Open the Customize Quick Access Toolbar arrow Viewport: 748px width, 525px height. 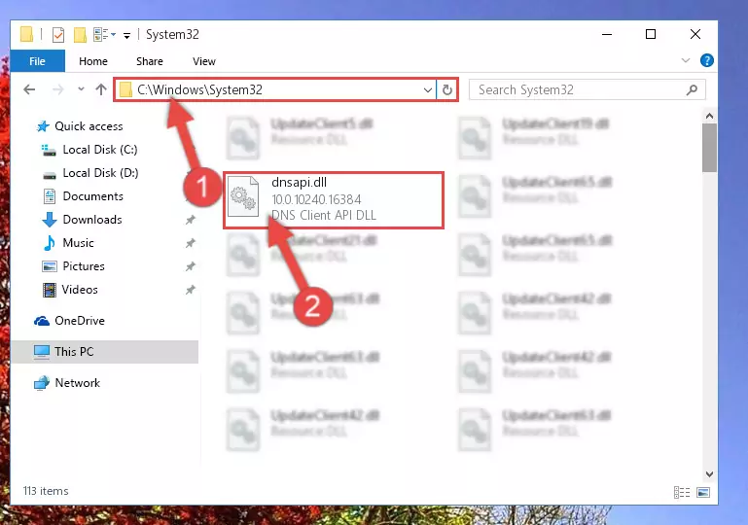tap(126, 35)
